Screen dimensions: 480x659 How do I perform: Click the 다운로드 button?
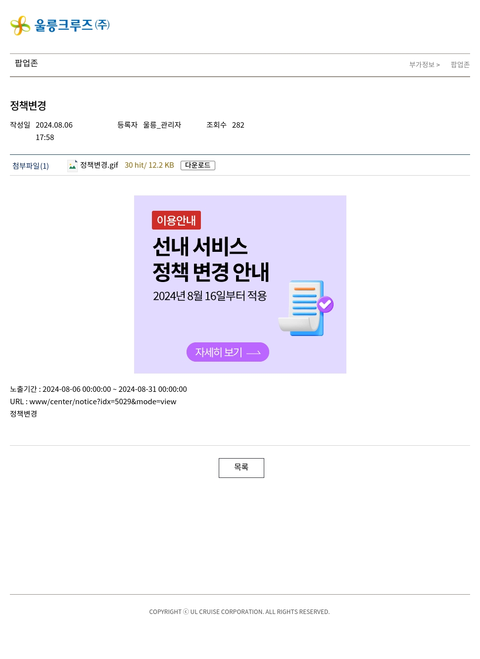point(198,165)
